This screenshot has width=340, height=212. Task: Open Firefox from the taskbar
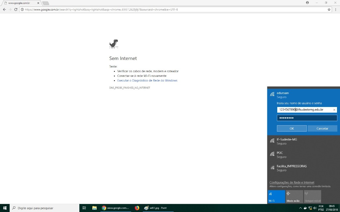137,208
